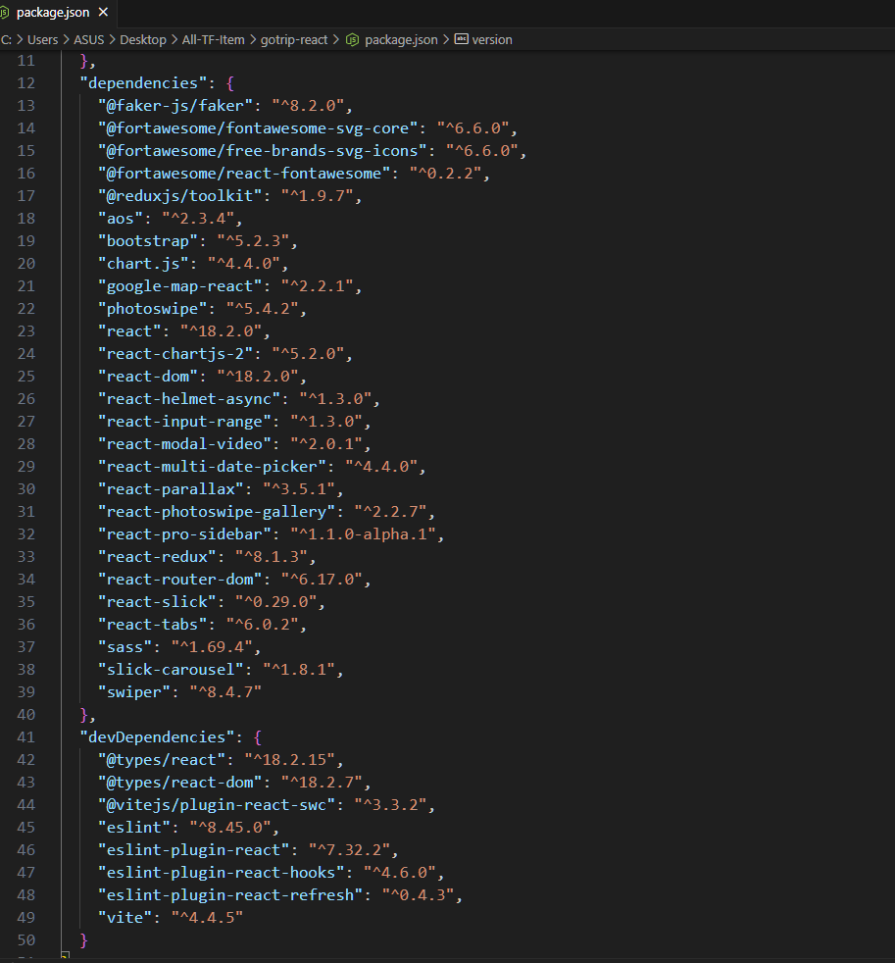
Task: Open the Users breadcrumb segment
Action: [42, 40]
